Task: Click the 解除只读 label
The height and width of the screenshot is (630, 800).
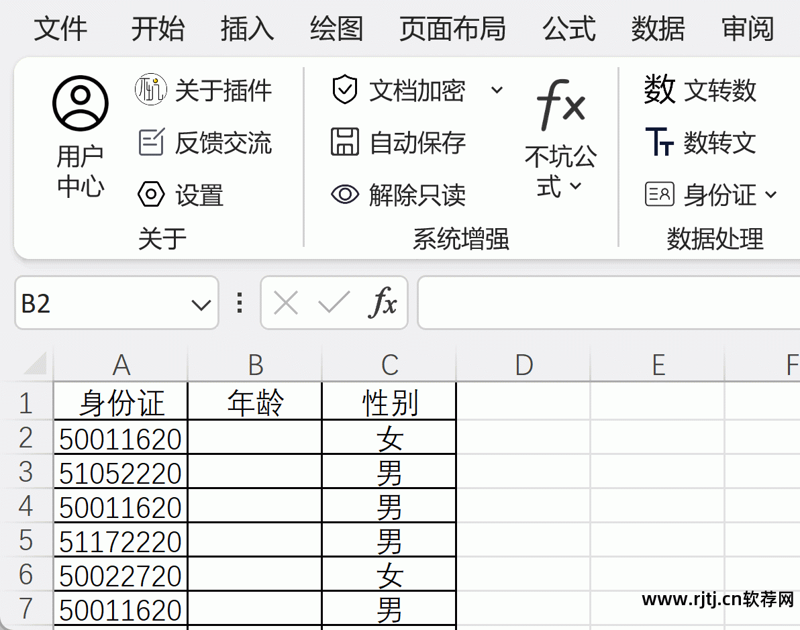Action: point(417,195)
